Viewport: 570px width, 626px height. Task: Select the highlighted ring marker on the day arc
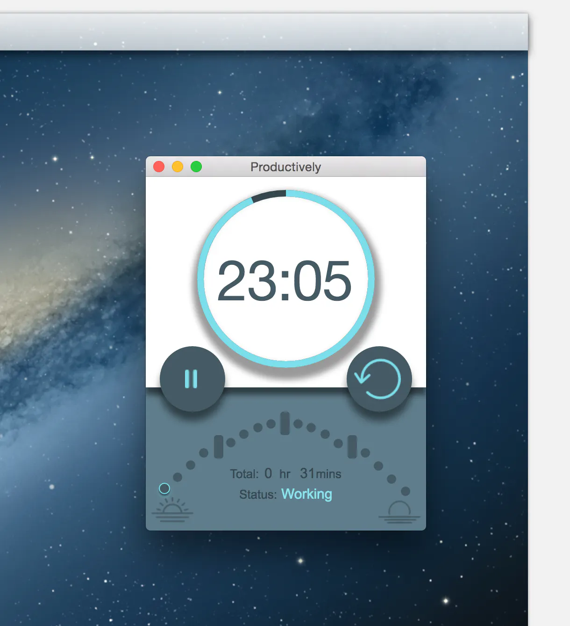pos(164,488)
